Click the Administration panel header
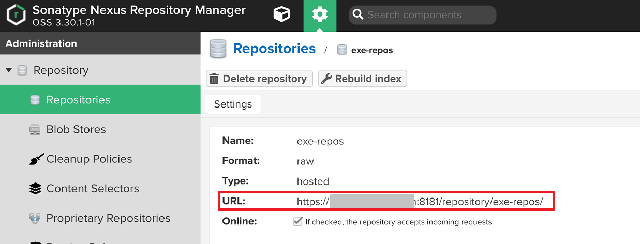This screenshot has height=244, width=640. coord(100,43)
